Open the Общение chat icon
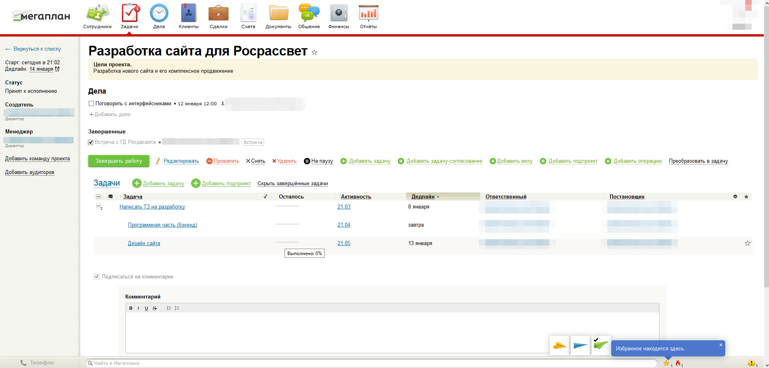Viewport: 769px width, 368px height. (x=309, y=16)
